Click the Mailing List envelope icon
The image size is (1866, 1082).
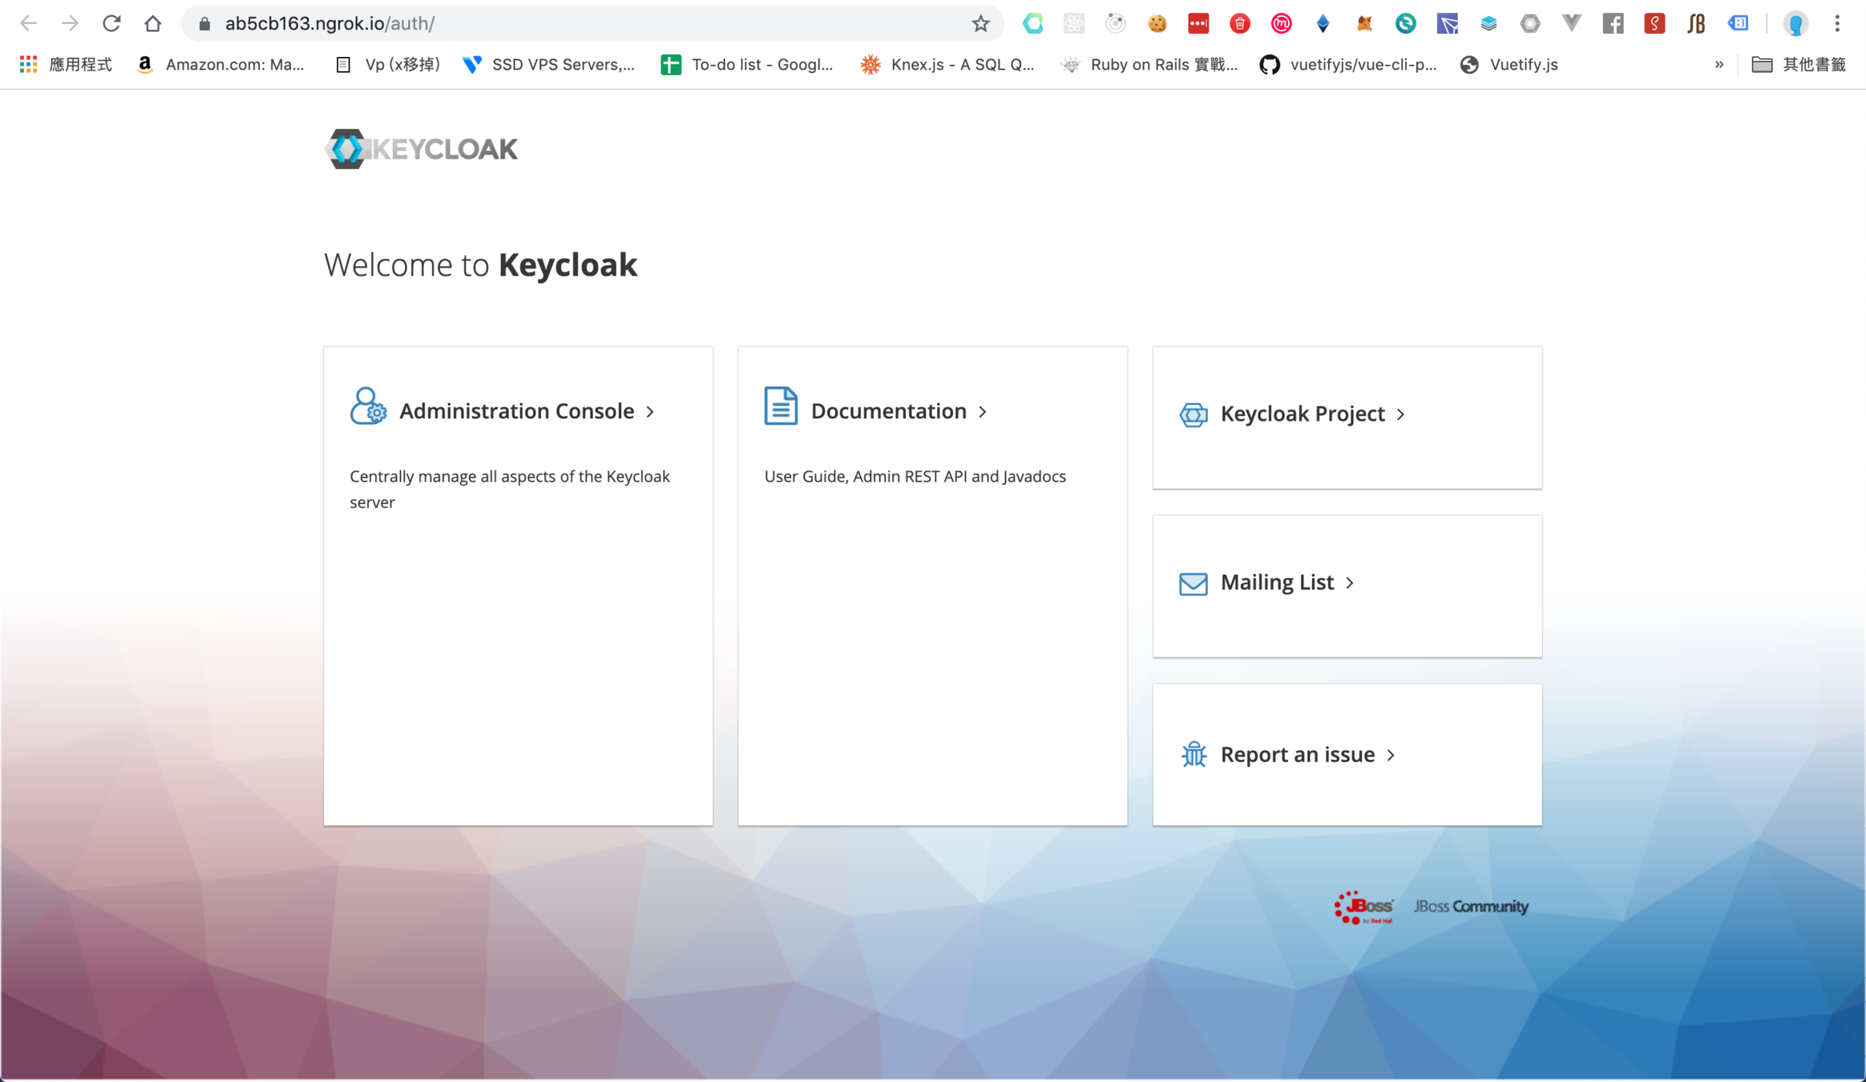coord(1193,583)
